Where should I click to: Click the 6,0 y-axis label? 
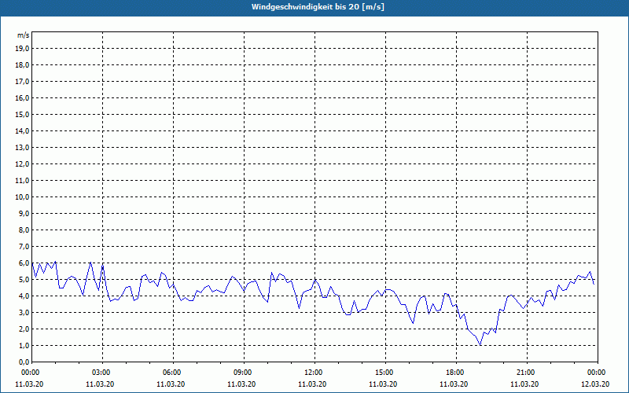[24, 263]
